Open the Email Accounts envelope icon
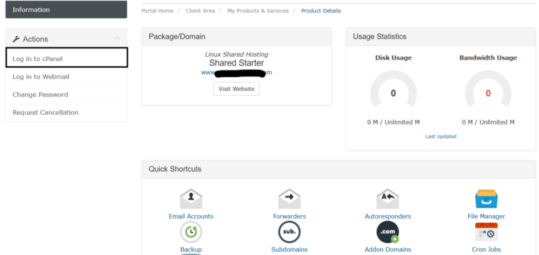 tap(191, 199)
